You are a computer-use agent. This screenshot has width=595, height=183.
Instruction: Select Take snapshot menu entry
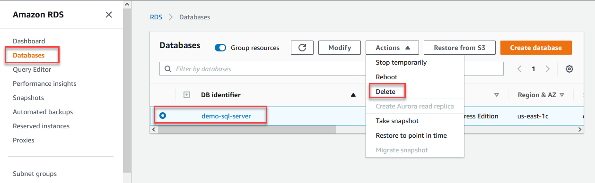pos(397,121)
